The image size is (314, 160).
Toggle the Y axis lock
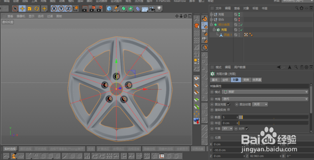pos(61,8)
